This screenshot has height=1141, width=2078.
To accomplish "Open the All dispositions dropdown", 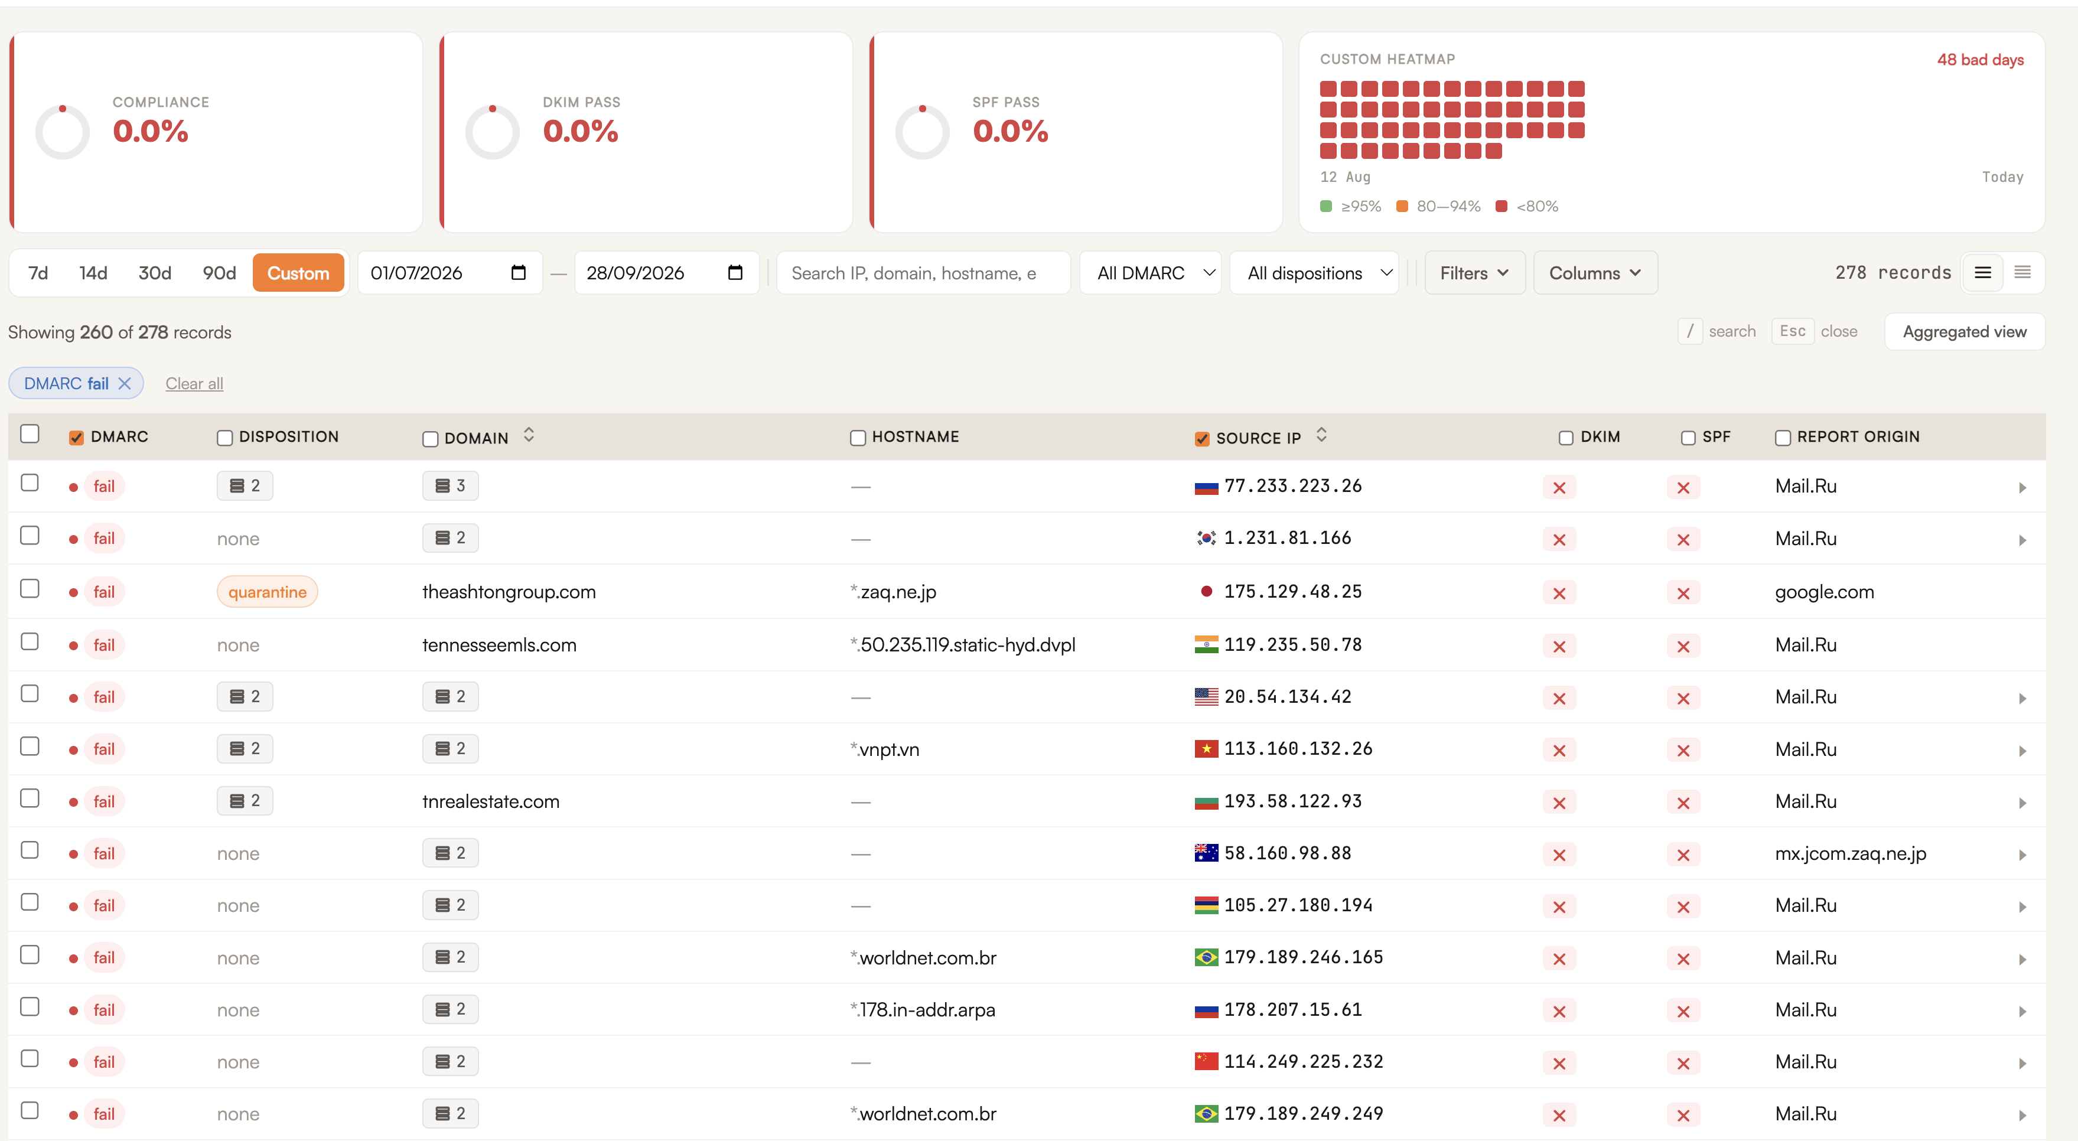I will coord(1314,272).
